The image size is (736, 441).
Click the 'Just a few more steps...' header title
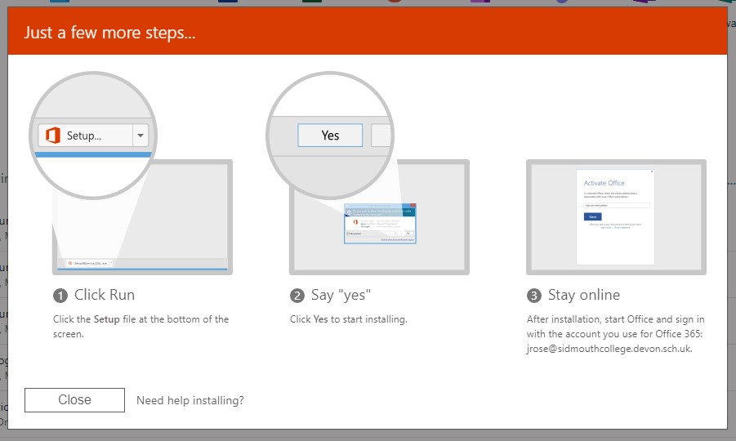[x=109, y=33]
